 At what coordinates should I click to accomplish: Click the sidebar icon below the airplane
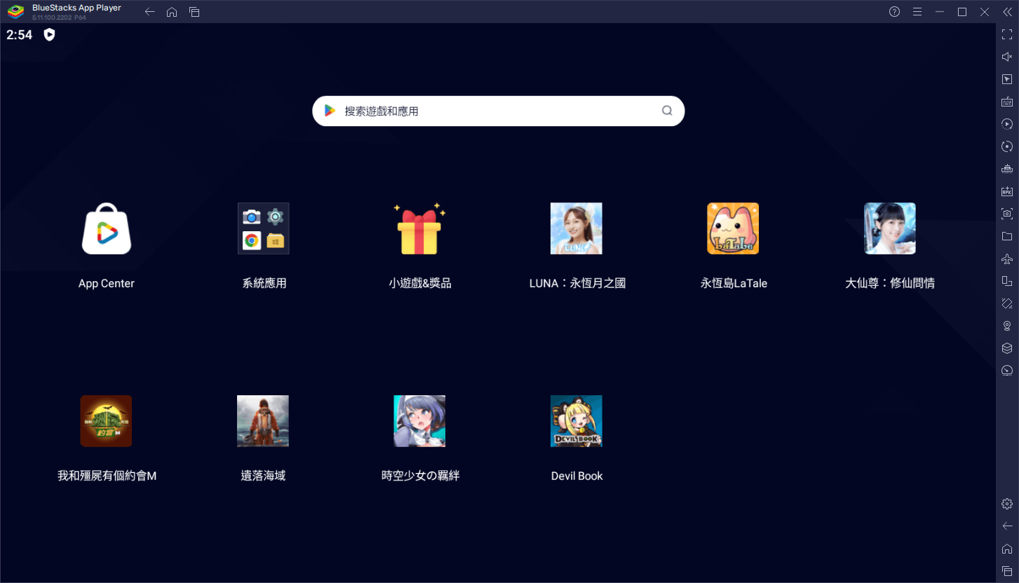click(x=1007, y=281)
